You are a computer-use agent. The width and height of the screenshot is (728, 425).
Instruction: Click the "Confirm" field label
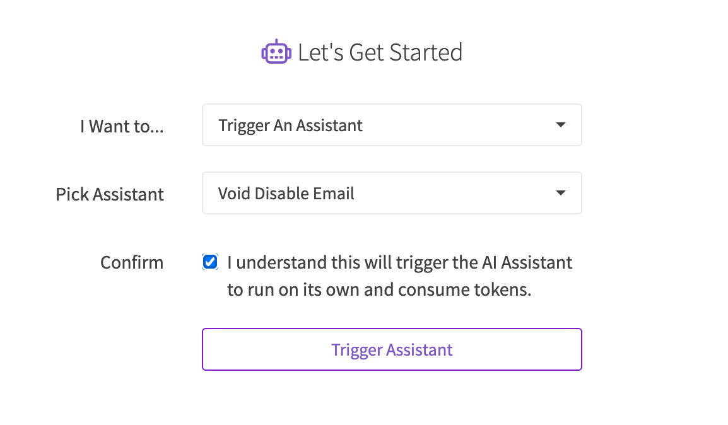coord(132,262)
